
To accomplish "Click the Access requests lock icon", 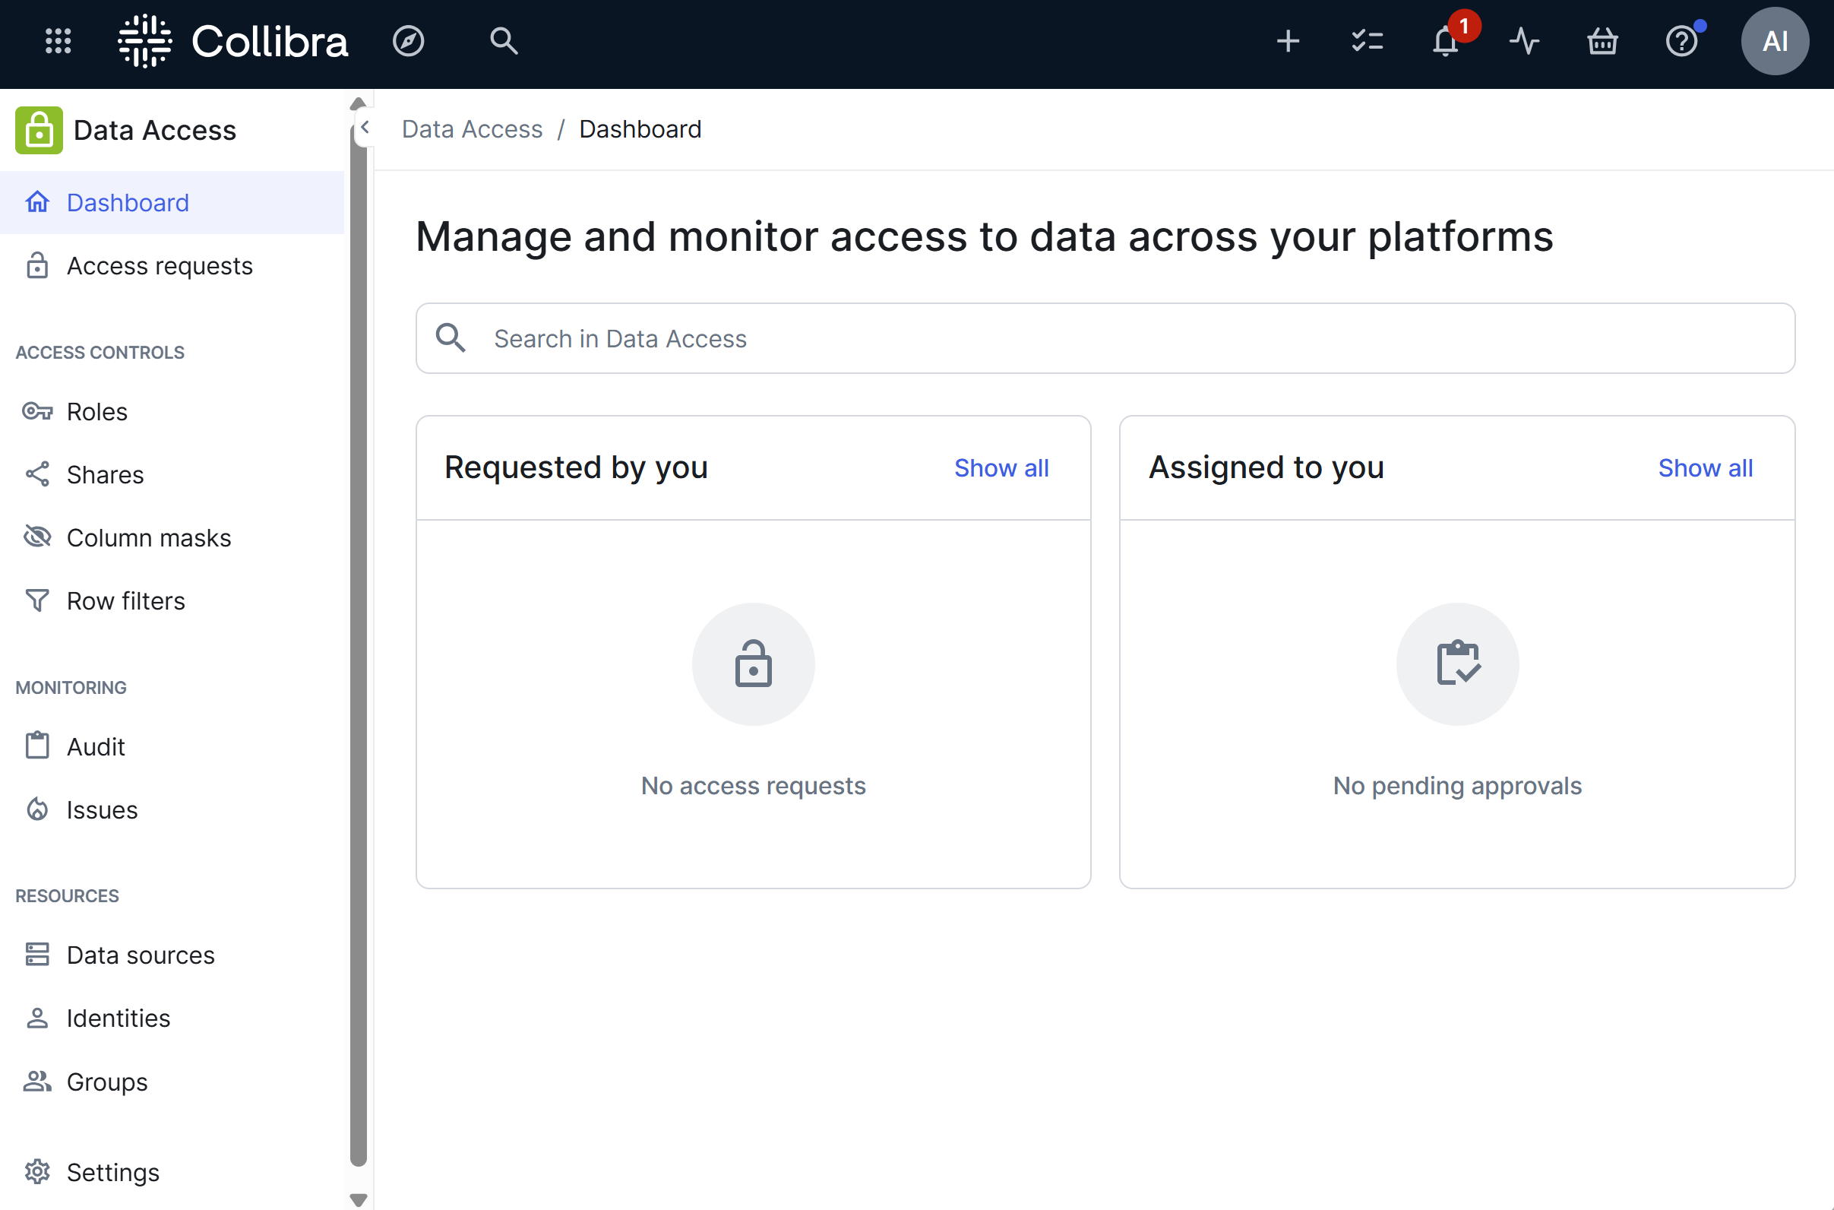I will [37, 264].
